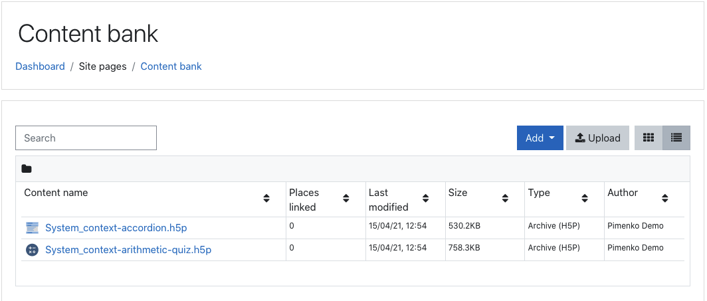Focus the Search input field
The image size is (707, 301).
(86, 138)
